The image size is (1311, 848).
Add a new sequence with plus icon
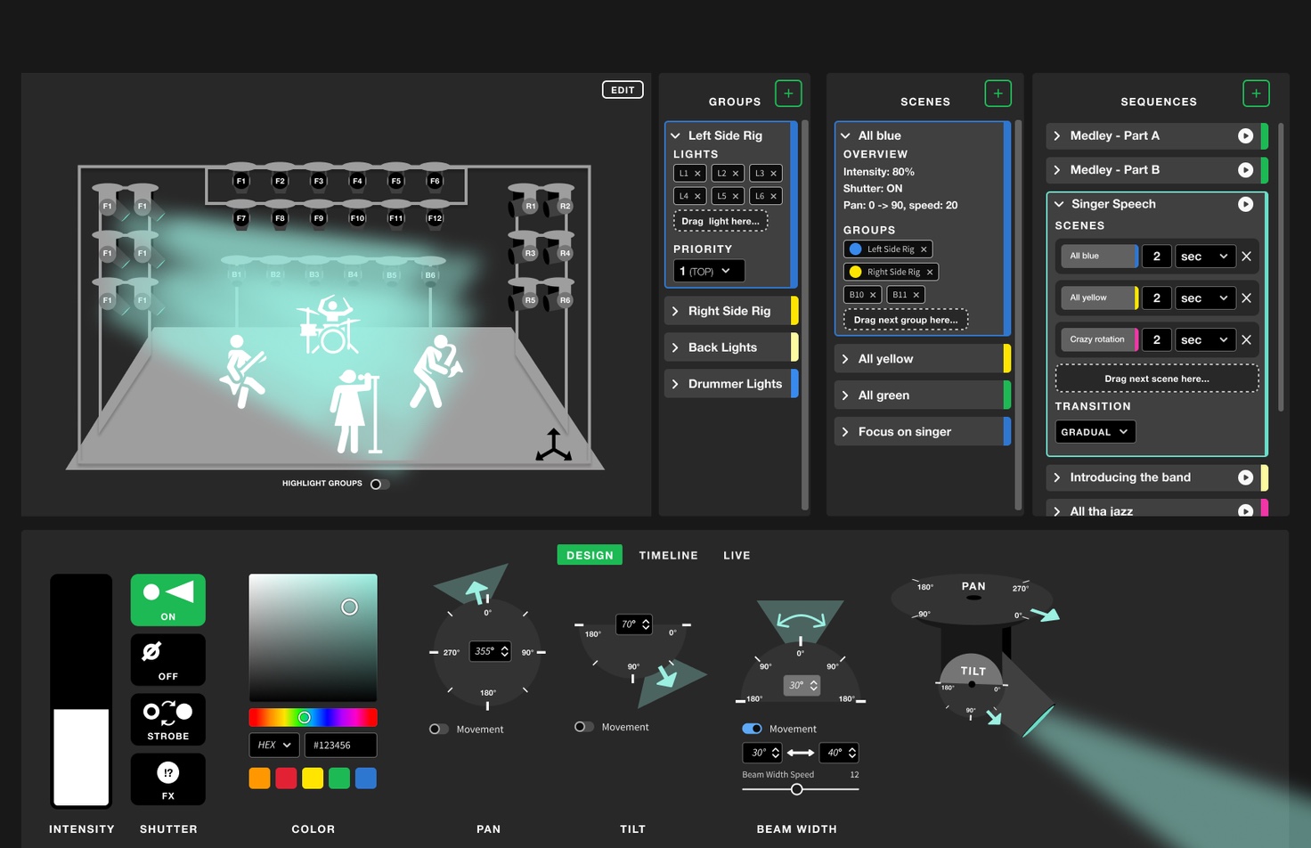1256,94
